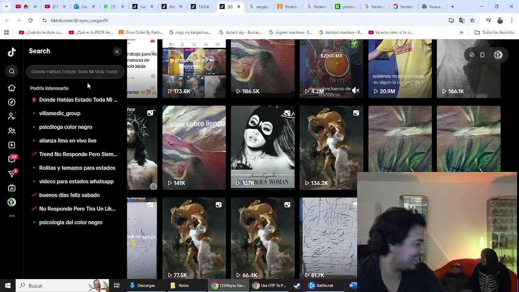Open the Steam taskbar icon
The image size is (519, 292).
coord(297,286)
